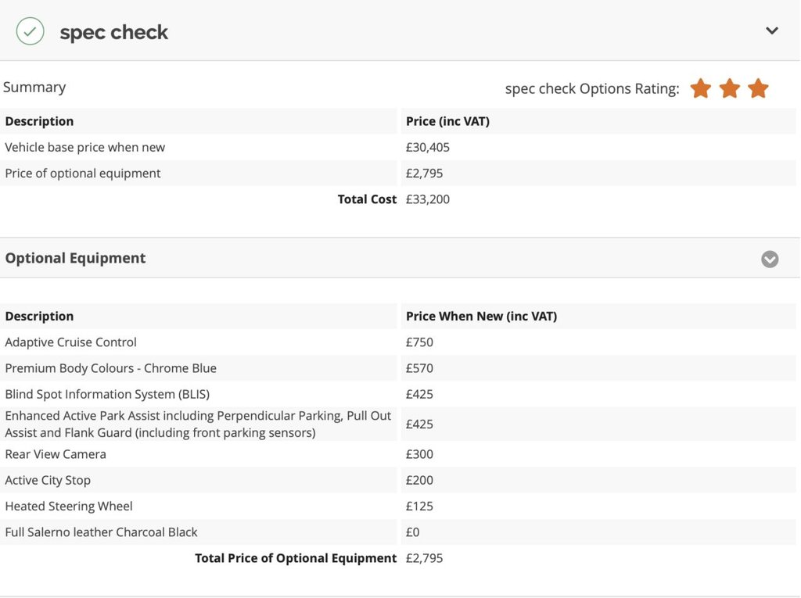Select the Adaptive Cruise Control row
This screenshot has height=598, width=801.
tap(70, 342)
